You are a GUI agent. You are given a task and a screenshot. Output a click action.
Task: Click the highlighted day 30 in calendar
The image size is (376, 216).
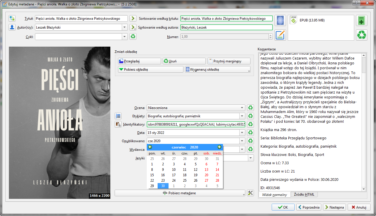163,186
